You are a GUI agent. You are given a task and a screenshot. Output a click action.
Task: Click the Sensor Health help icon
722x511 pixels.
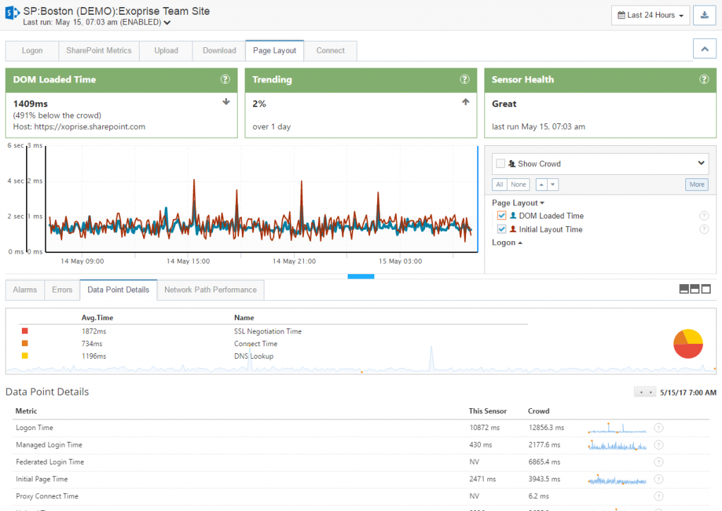click(x=704, y=80)
